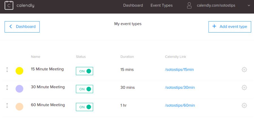This screenshot has width=254, height=132.
Task: Select the 15 Minute Meeting name
Action: tap(47, 69)
